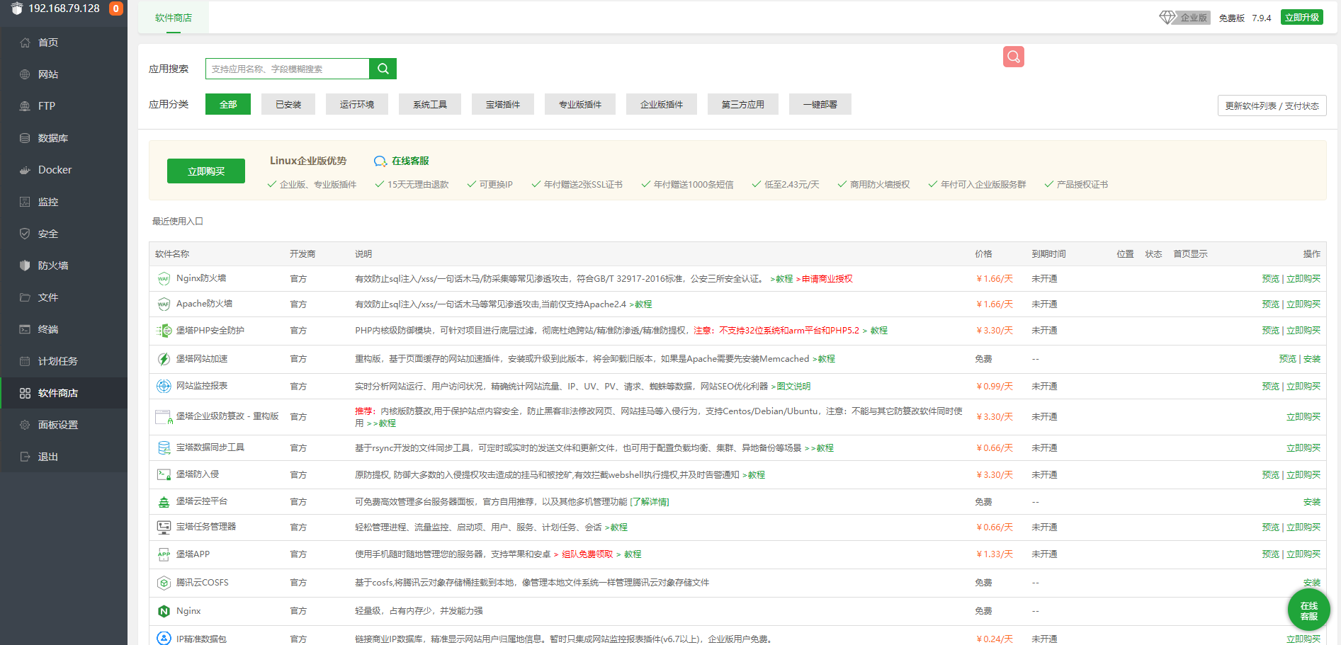Open the 首页 home sidebar icon
The height and width of the screenshot is (645, 1341).
pyautogui.click(x=25, y=42)
